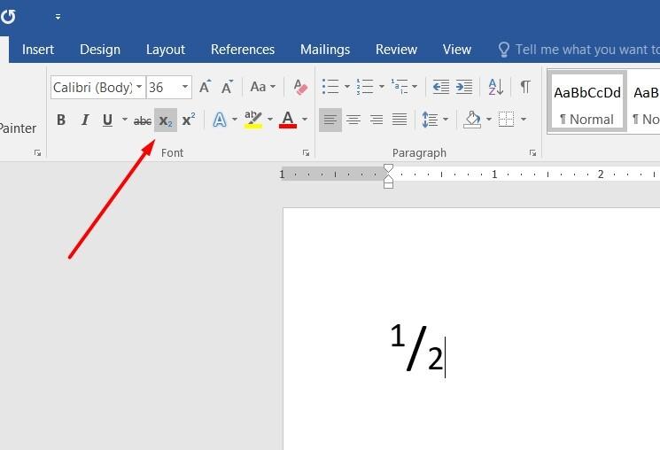Click Tell me what you want box

(587, 50)
